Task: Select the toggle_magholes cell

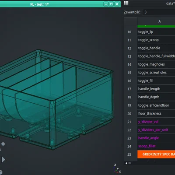Action: (156, 64)
